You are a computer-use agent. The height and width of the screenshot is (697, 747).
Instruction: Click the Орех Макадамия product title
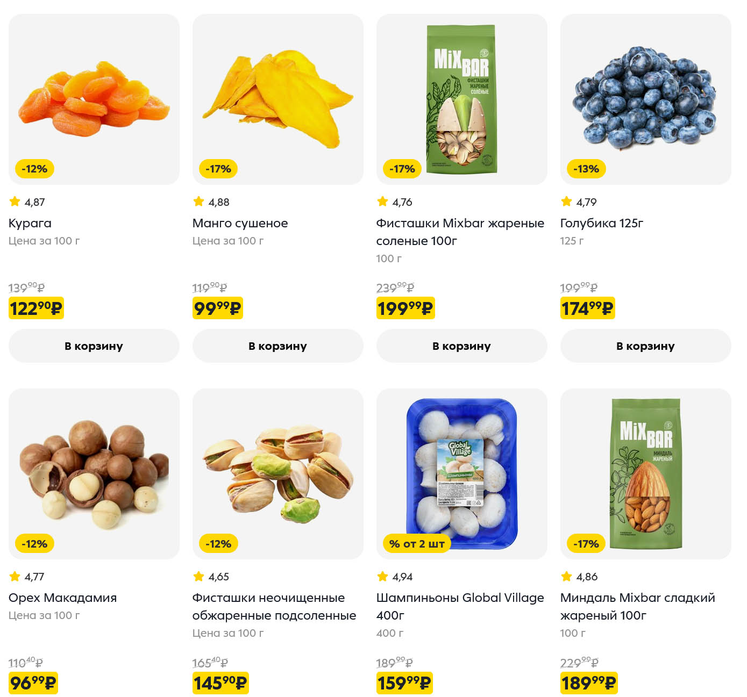tap(62, 598)
